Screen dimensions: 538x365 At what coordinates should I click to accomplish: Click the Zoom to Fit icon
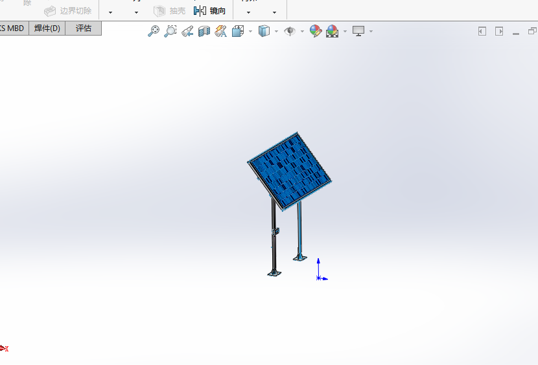click(x=154, y=31)
